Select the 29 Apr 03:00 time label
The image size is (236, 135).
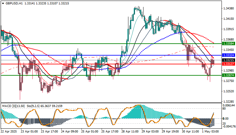(x=150, y=132)
